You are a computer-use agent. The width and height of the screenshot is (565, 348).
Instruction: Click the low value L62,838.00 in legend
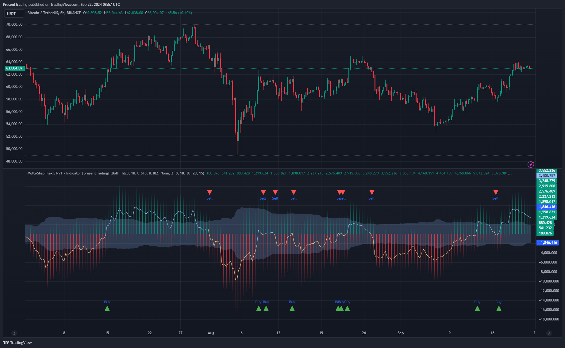(134, 13)
